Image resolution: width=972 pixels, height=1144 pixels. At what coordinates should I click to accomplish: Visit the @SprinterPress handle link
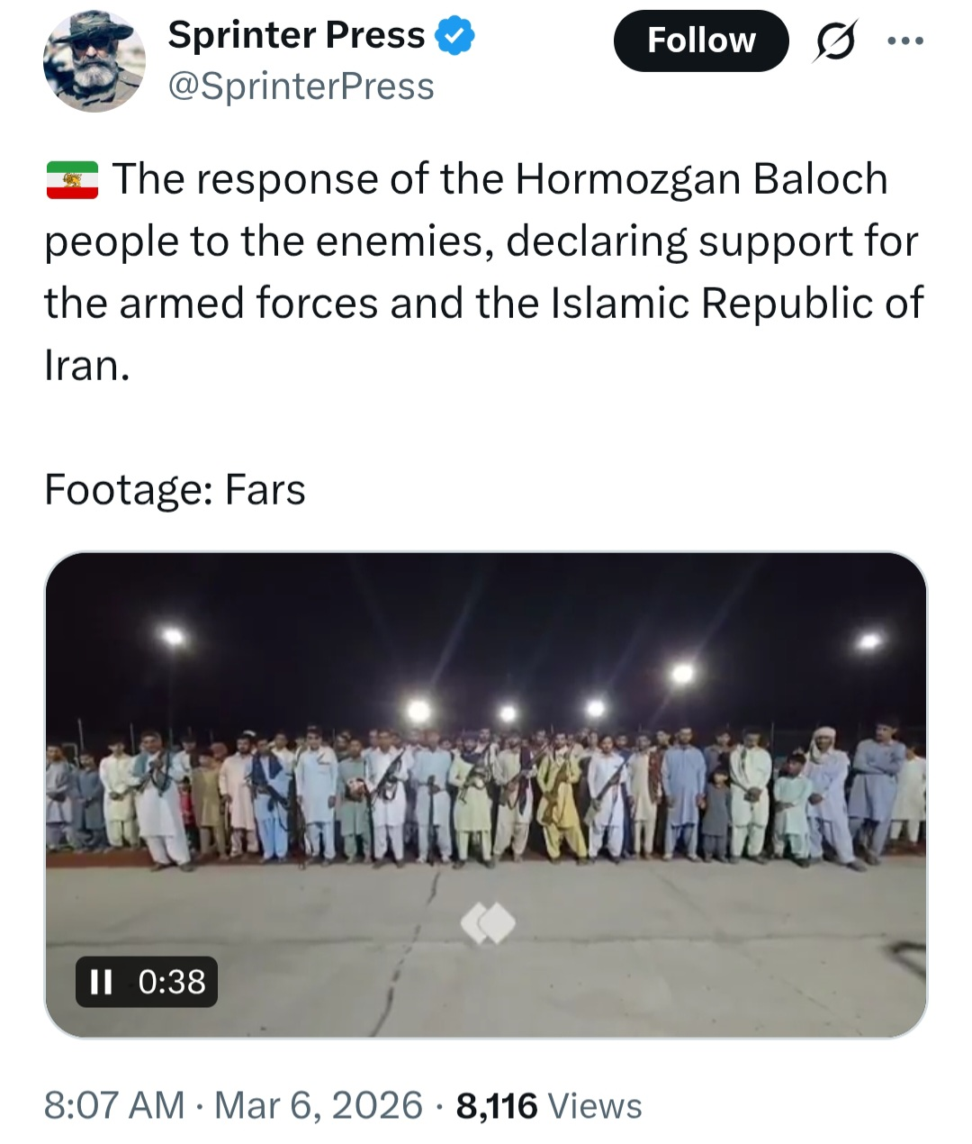pos(301,86)
